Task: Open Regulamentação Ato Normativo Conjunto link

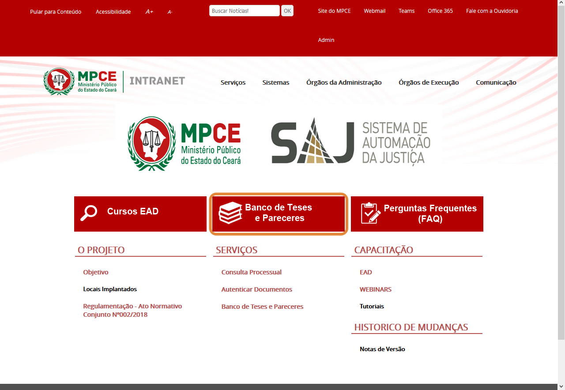Action: pos(132,310)
